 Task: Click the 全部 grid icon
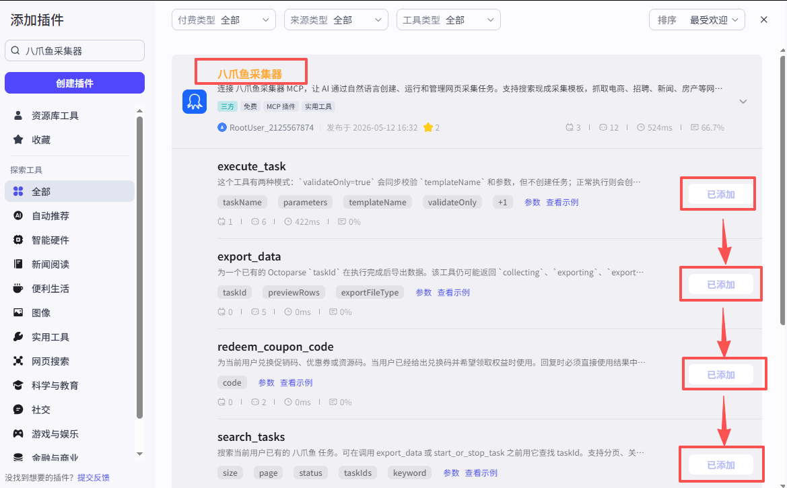[x=18, y=191]
